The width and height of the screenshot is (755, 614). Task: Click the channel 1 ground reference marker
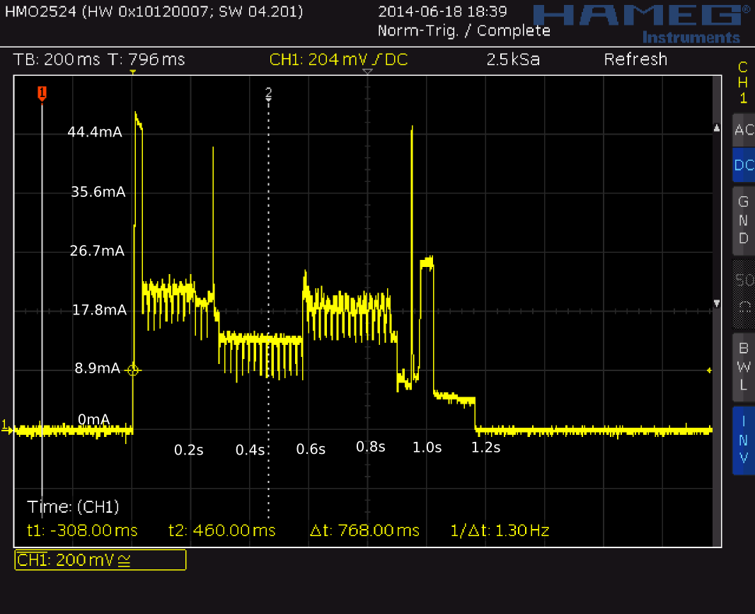pos(6,427)
